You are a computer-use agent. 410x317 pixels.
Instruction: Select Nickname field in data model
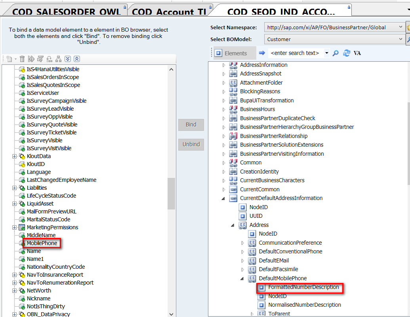pyautogui.click(x=39, y=298)
